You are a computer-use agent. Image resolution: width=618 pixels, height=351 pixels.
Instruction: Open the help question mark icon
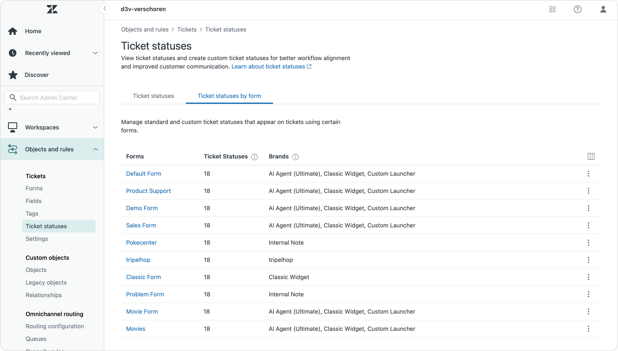pyautogui.click(x=578, y=9)
